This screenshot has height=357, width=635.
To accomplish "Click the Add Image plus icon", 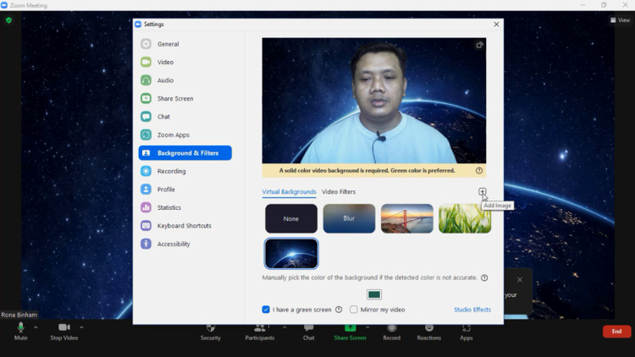I will pos(482,191).
